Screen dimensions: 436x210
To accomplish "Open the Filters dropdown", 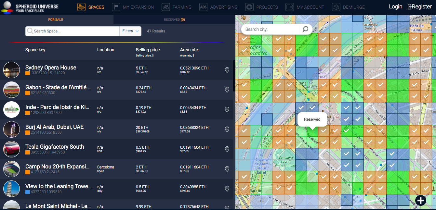I will 130,31.
